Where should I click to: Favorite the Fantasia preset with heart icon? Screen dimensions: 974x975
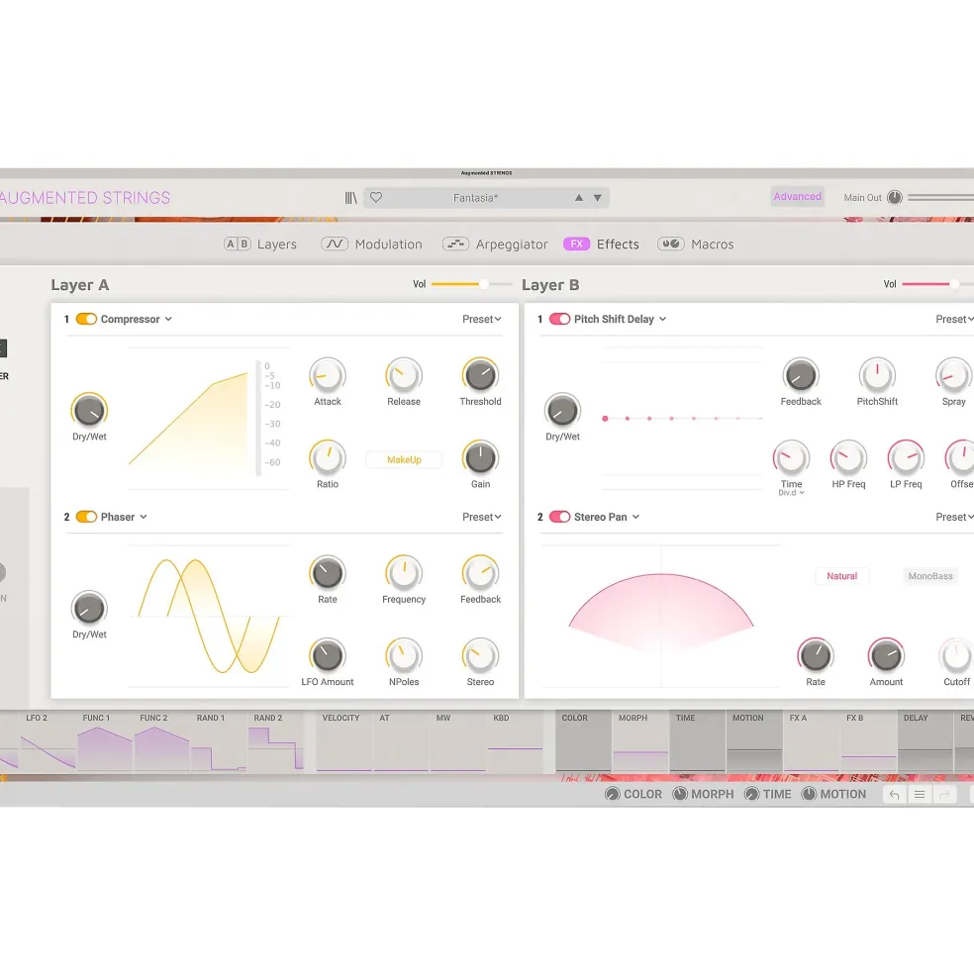[x=376, y=198]
